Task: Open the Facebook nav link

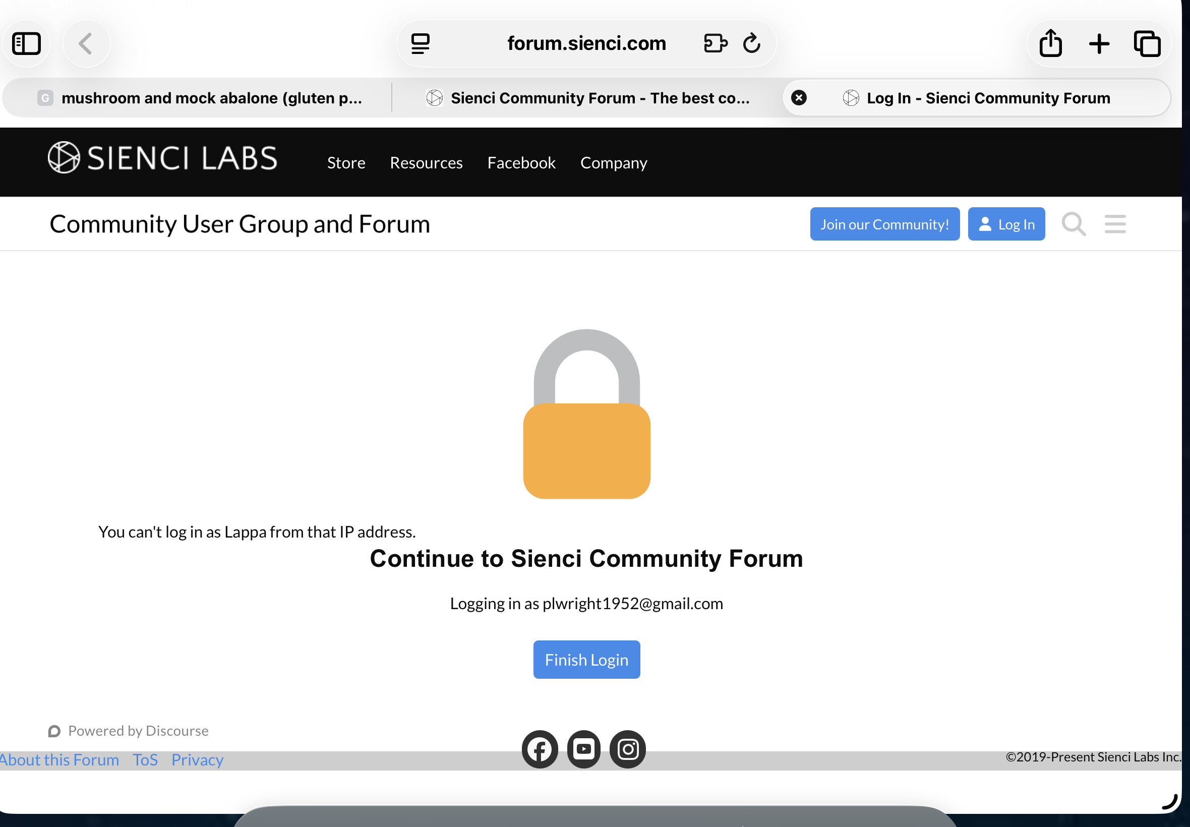Action: (x=521, y=163)
